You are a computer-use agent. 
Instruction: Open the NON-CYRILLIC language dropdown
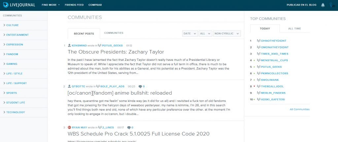227,34
